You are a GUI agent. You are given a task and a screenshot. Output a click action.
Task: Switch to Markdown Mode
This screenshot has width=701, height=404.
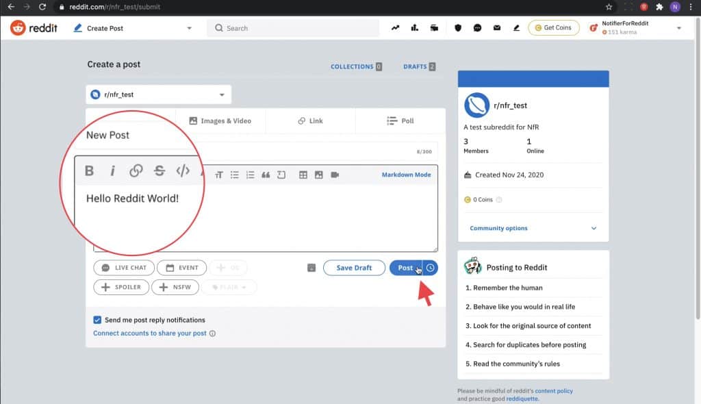[x=406, y=175]
